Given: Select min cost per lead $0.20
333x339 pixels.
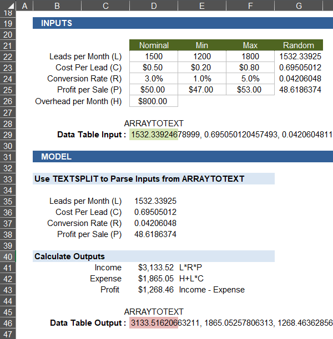Looking at the screenshot, I should tap(202, 68).
